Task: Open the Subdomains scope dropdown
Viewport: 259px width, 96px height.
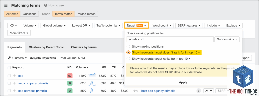Action: pyautogui.click(x=227, y=39)
